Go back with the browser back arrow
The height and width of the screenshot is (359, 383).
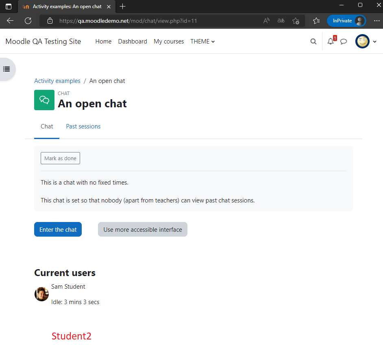[10, 21]
